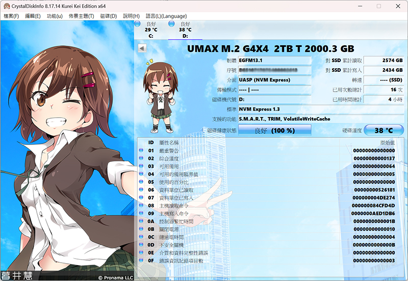Open the 佈景主題(T) menu

pos(82,16)
